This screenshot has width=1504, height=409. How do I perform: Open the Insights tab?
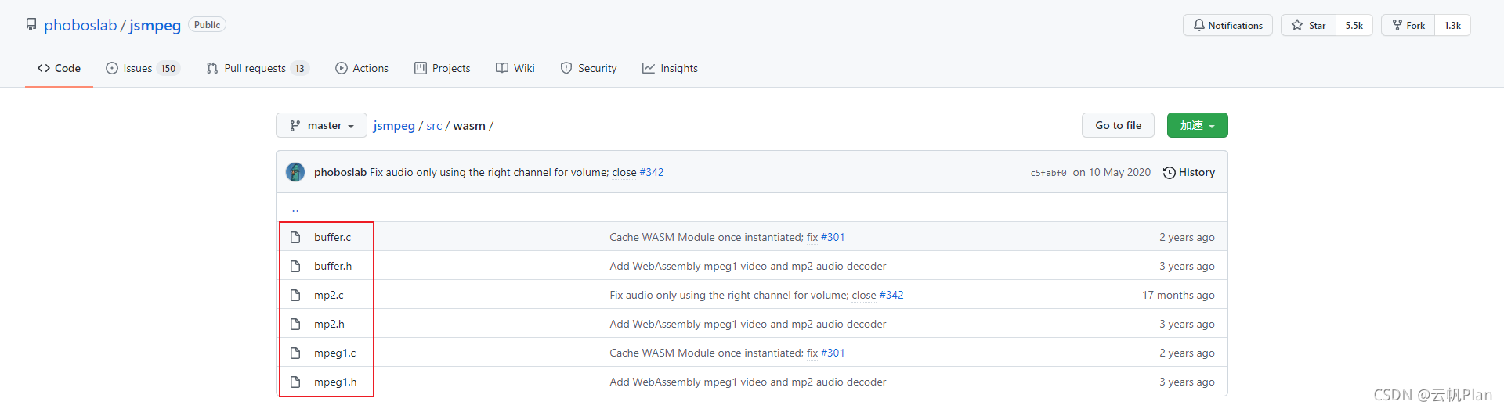pos(670,68)
